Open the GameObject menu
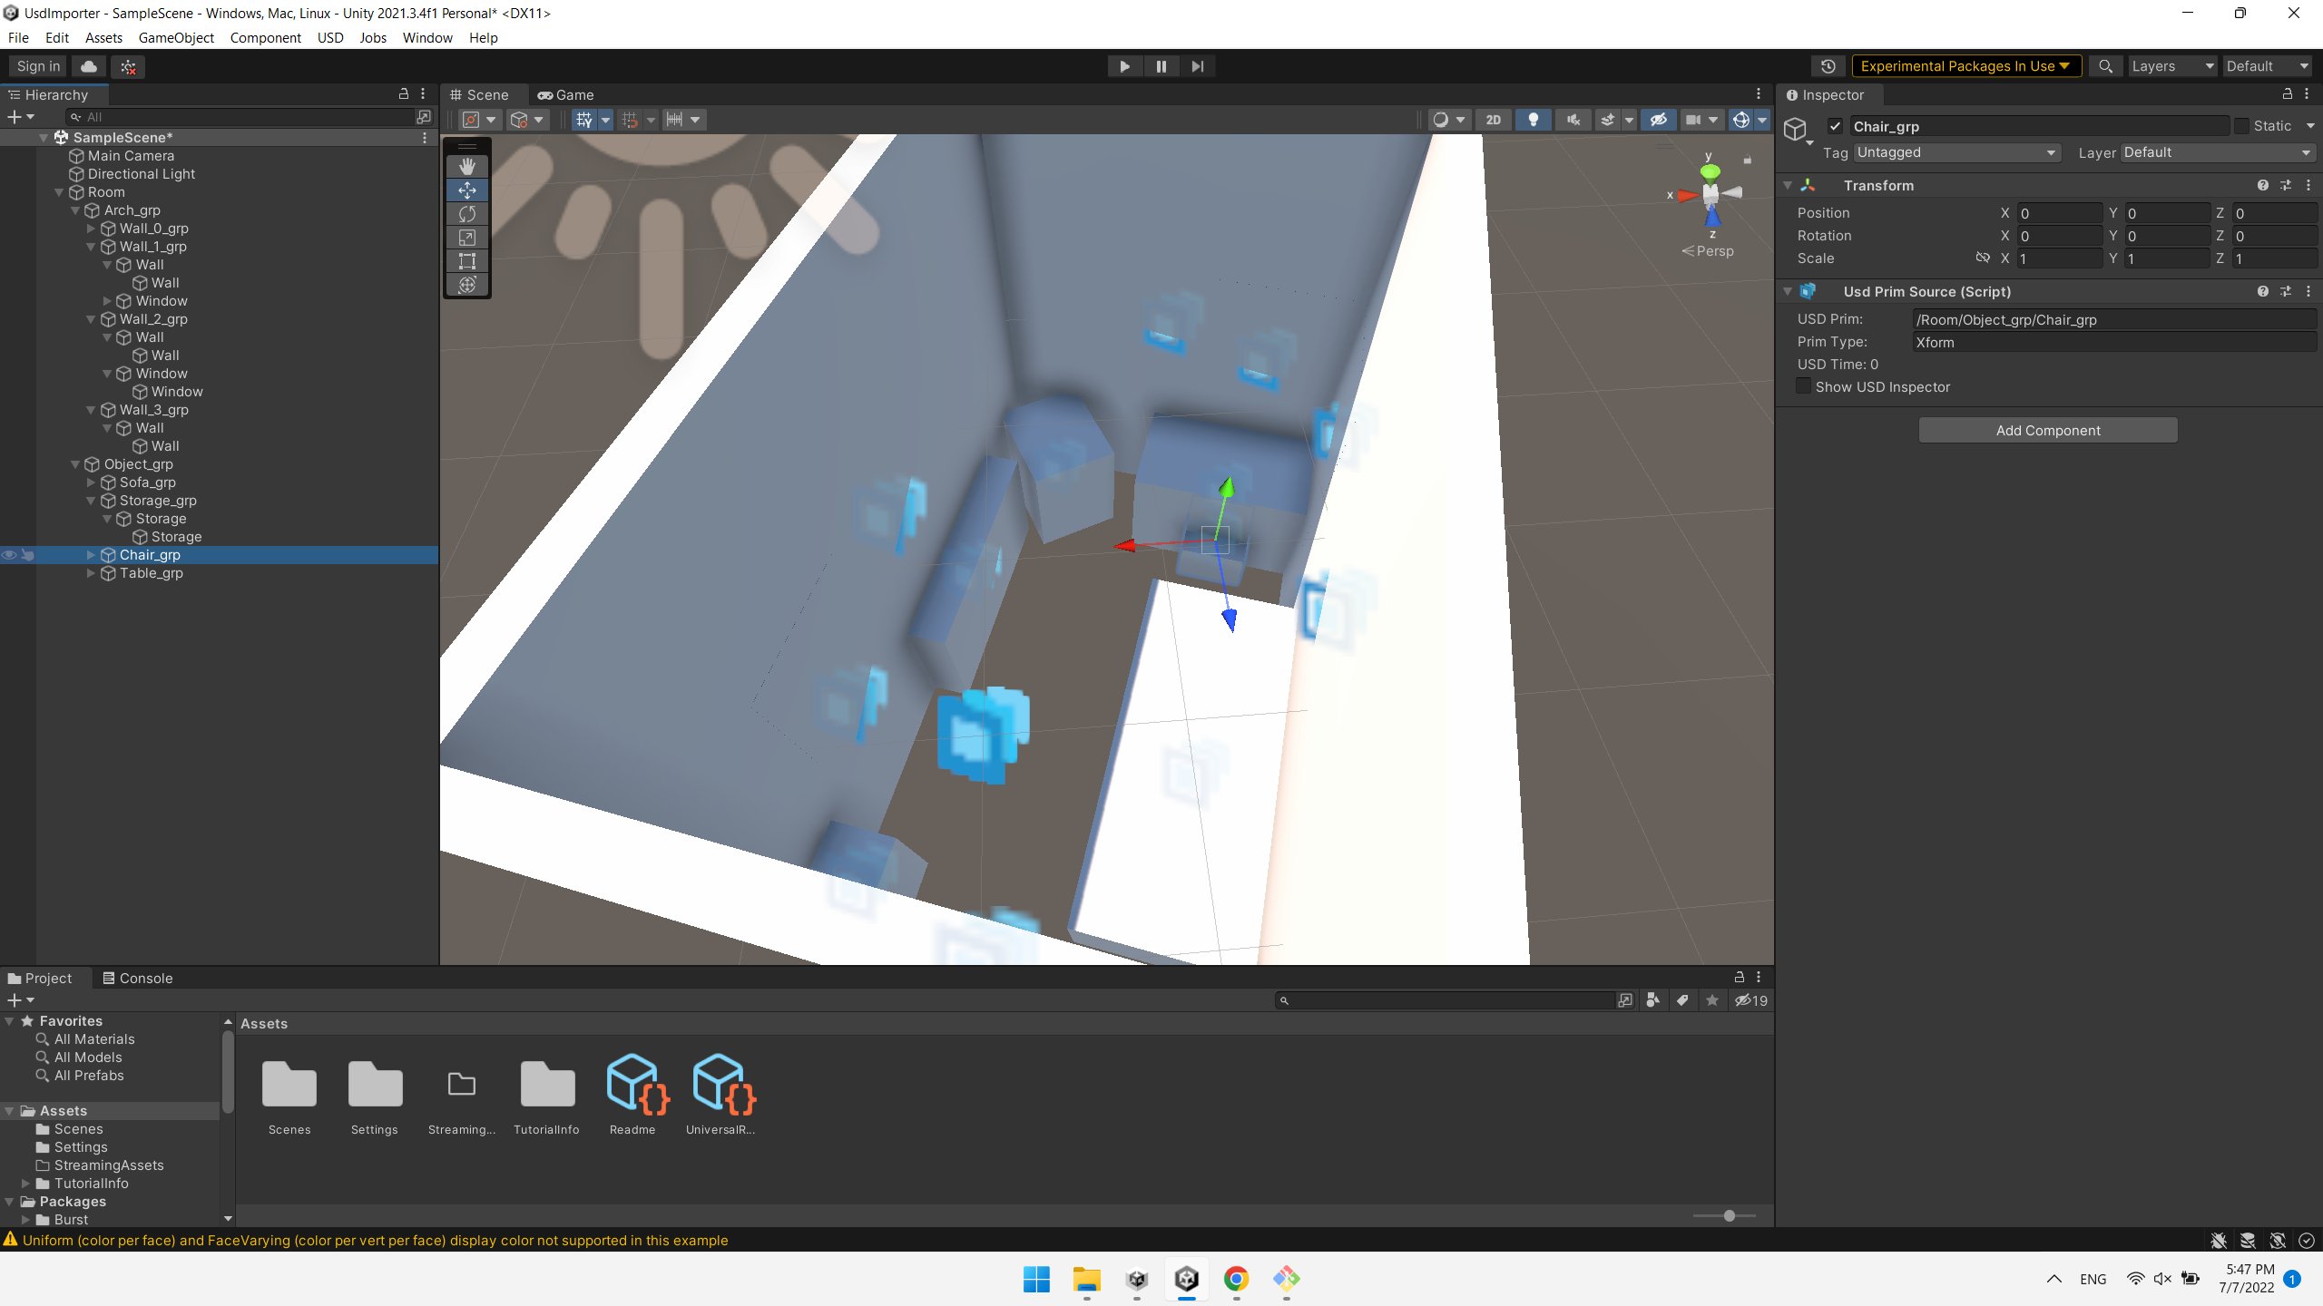Viewport: 2323px width, 1306px height. tap(176, 37)
